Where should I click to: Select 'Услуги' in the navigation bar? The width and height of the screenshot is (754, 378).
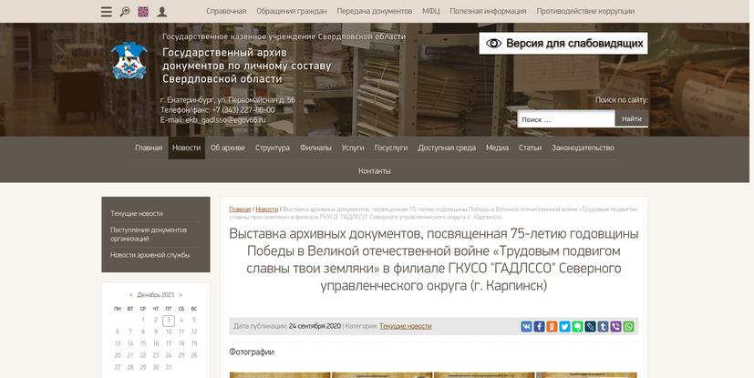pos(353,148)
